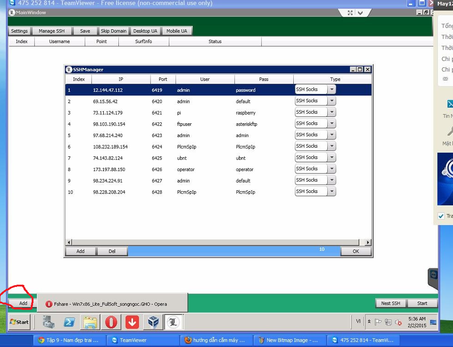Click the Start button in MainWindow
The width and height of the screenshot is (453, 347).
pyautogui.click(x=422, y=303)
